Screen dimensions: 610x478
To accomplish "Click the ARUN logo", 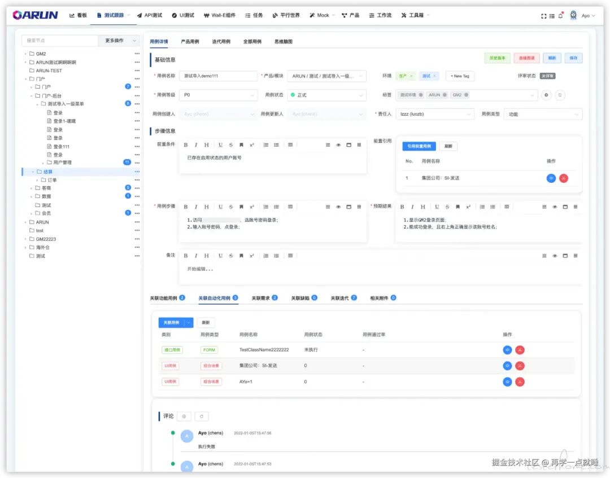I will 36,15.
